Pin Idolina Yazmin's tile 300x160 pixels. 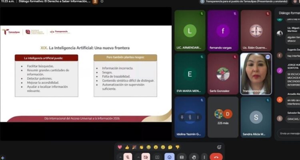click(182, 117)
